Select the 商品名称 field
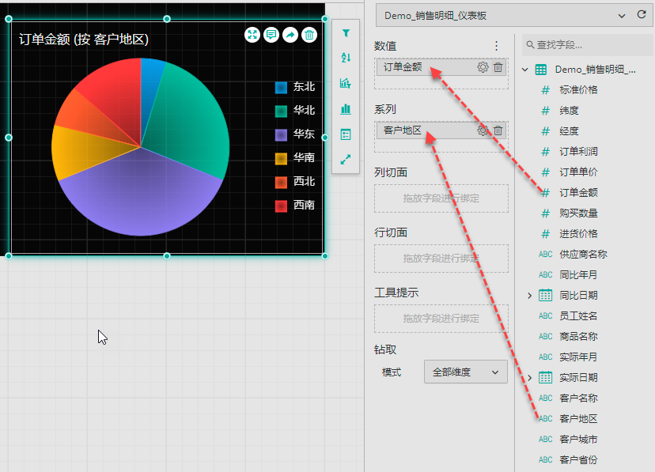This screenshot has height=472, width=655. (578, 336)
